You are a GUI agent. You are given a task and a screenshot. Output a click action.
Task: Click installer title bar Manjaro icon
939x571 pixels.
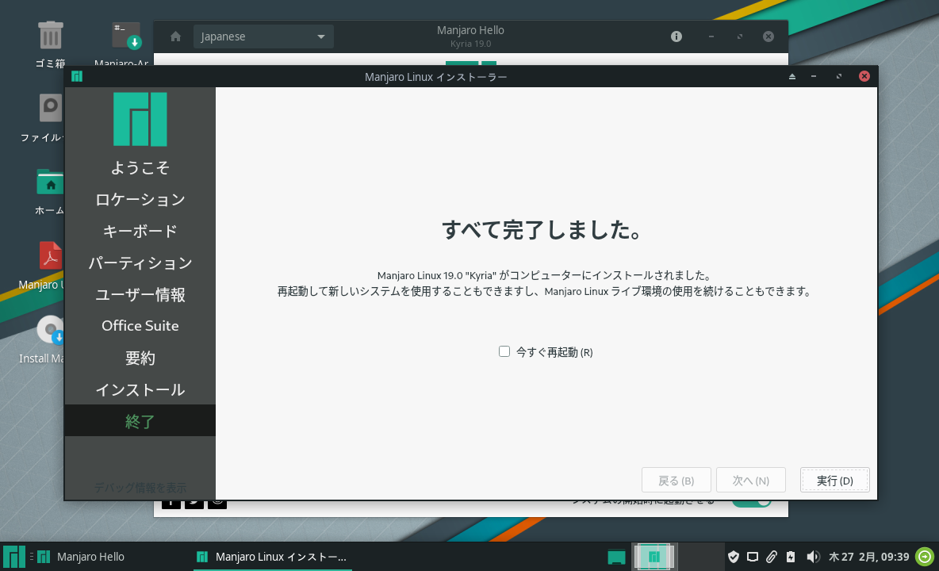(77, 76)
